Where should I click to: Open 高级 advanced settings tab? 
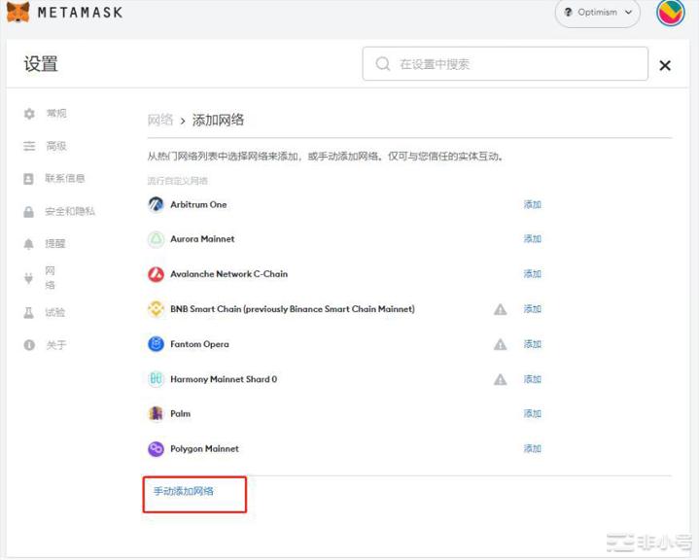pyautogui.click(x=55, y=146)
